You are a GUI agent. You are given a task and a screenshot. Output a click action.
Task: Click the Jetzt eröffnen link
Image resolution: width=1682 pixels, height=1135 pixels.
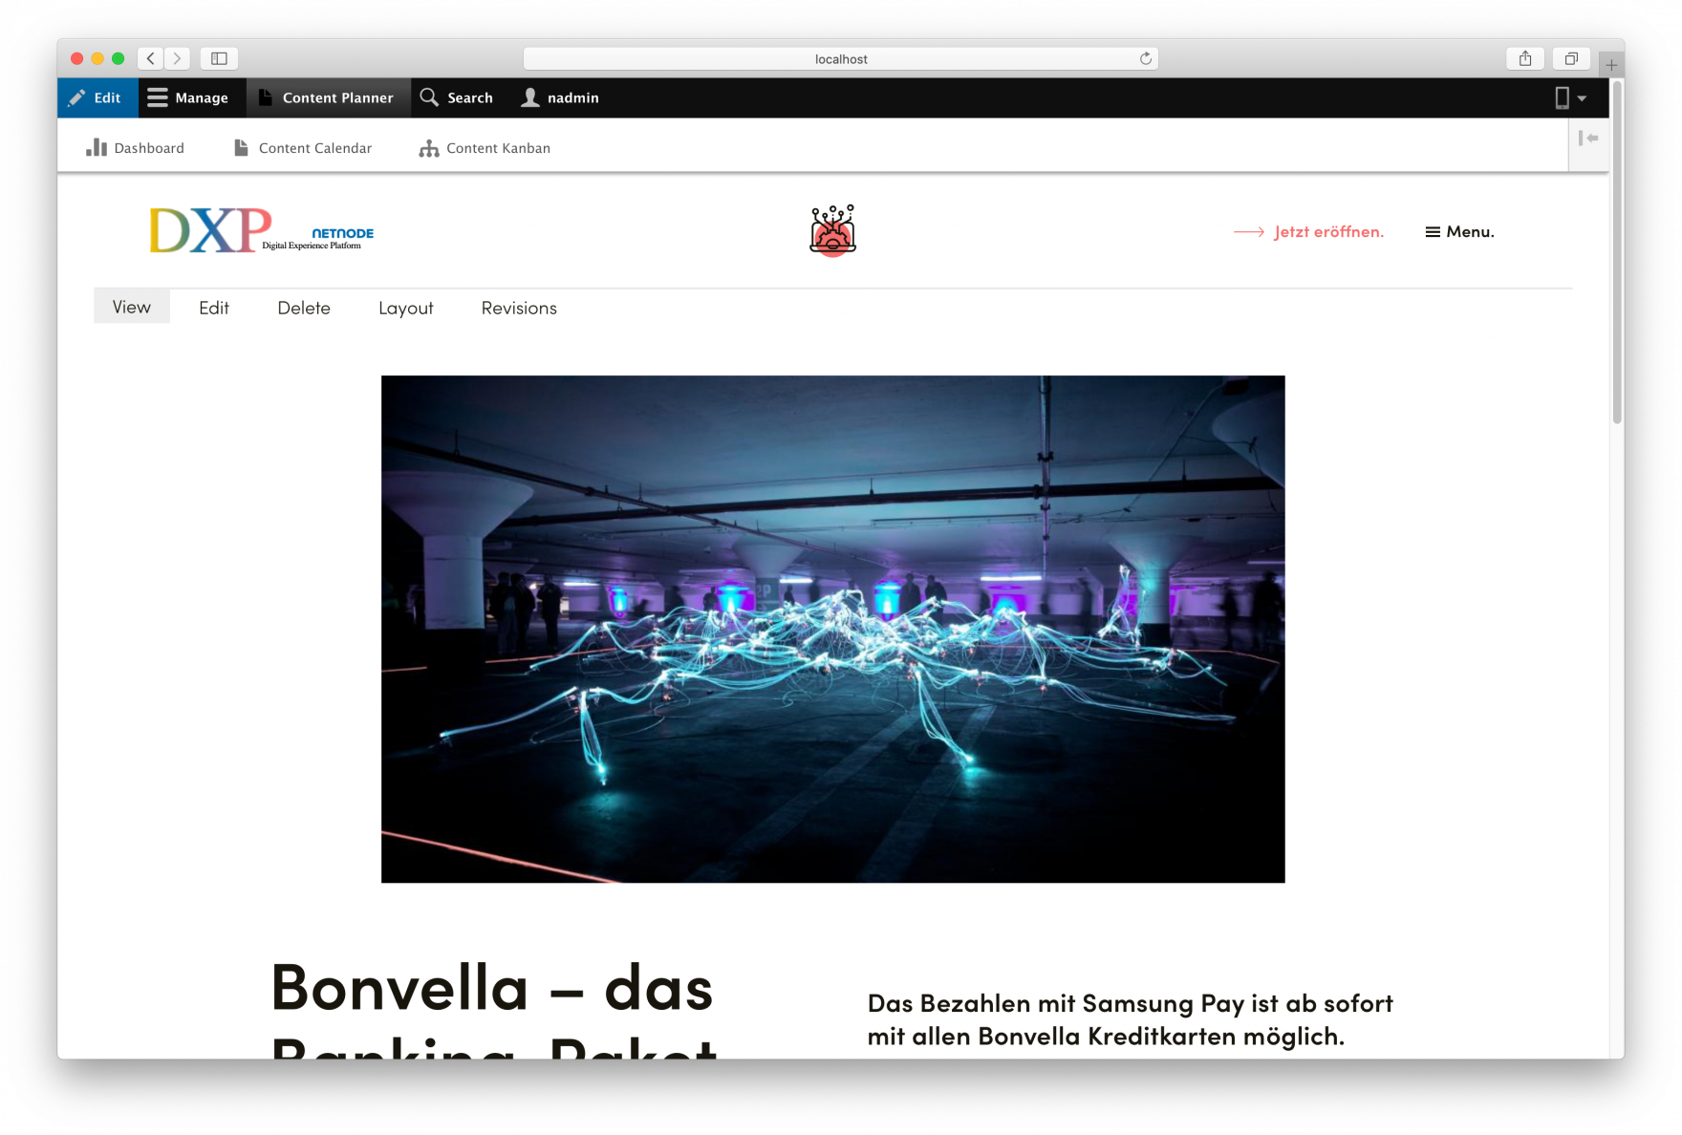click(x=1308, y=232)
